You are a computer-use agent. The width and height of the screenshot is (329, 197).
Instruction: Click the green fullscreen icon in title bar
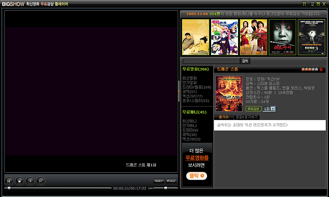[304, 4]
